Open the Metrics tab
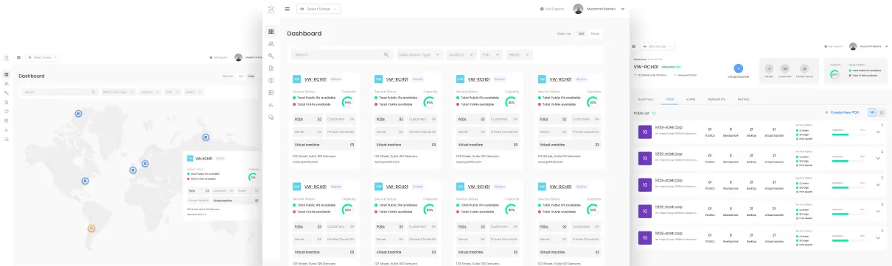The height and width of the screenshot is (266, 892). (743, 98)
